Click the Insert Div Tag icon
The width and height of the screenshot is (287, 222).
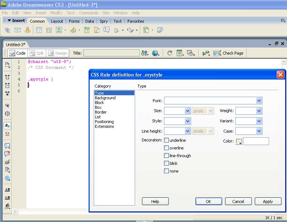point(49,30)
